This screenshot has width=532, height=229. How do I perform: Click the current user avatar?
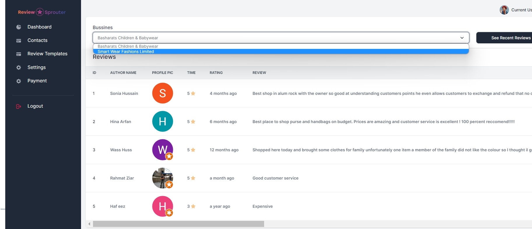(x=504, y=10)
